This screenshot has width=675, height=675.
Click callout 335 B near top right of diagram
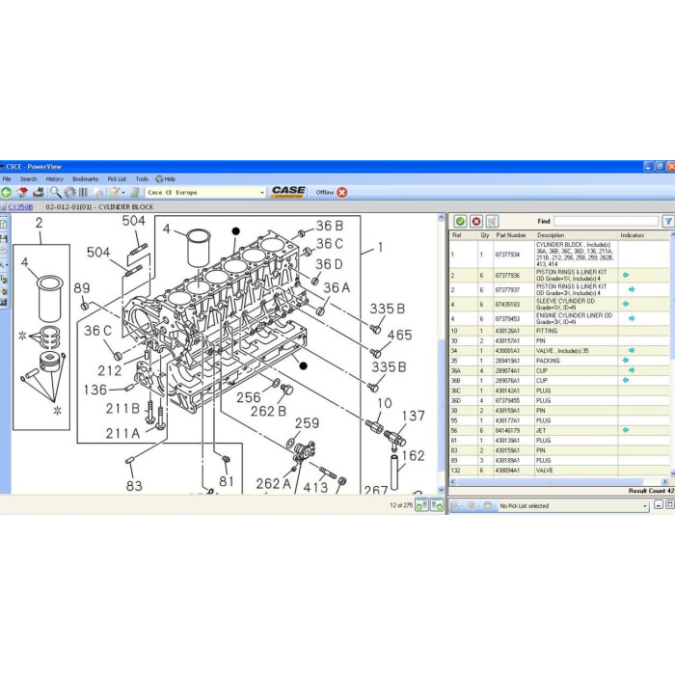(388, 309)
